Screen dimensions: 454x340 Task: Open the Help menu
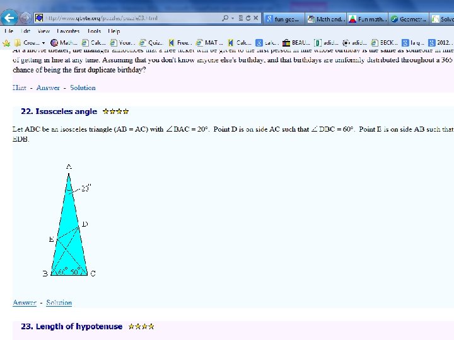113,31
